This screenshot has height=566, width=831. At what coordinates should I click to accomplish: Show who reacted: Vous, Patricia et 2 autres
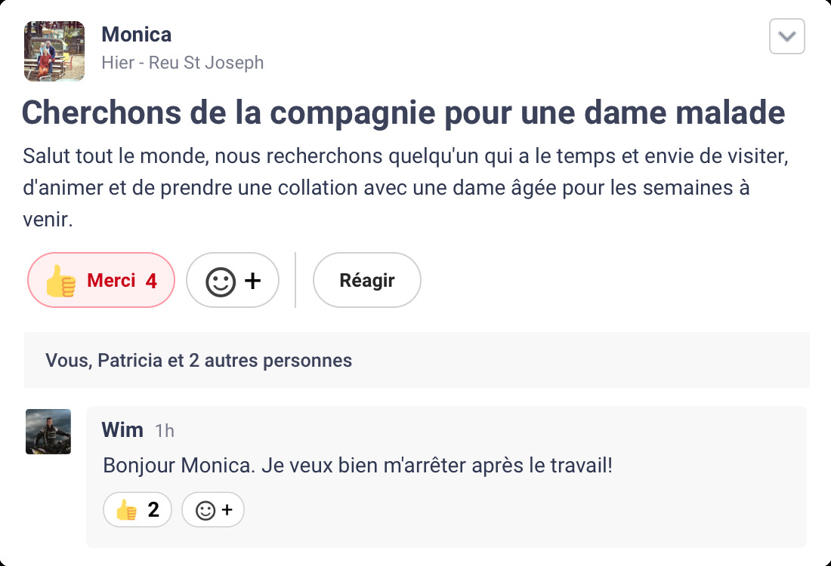tap(199, 361)
